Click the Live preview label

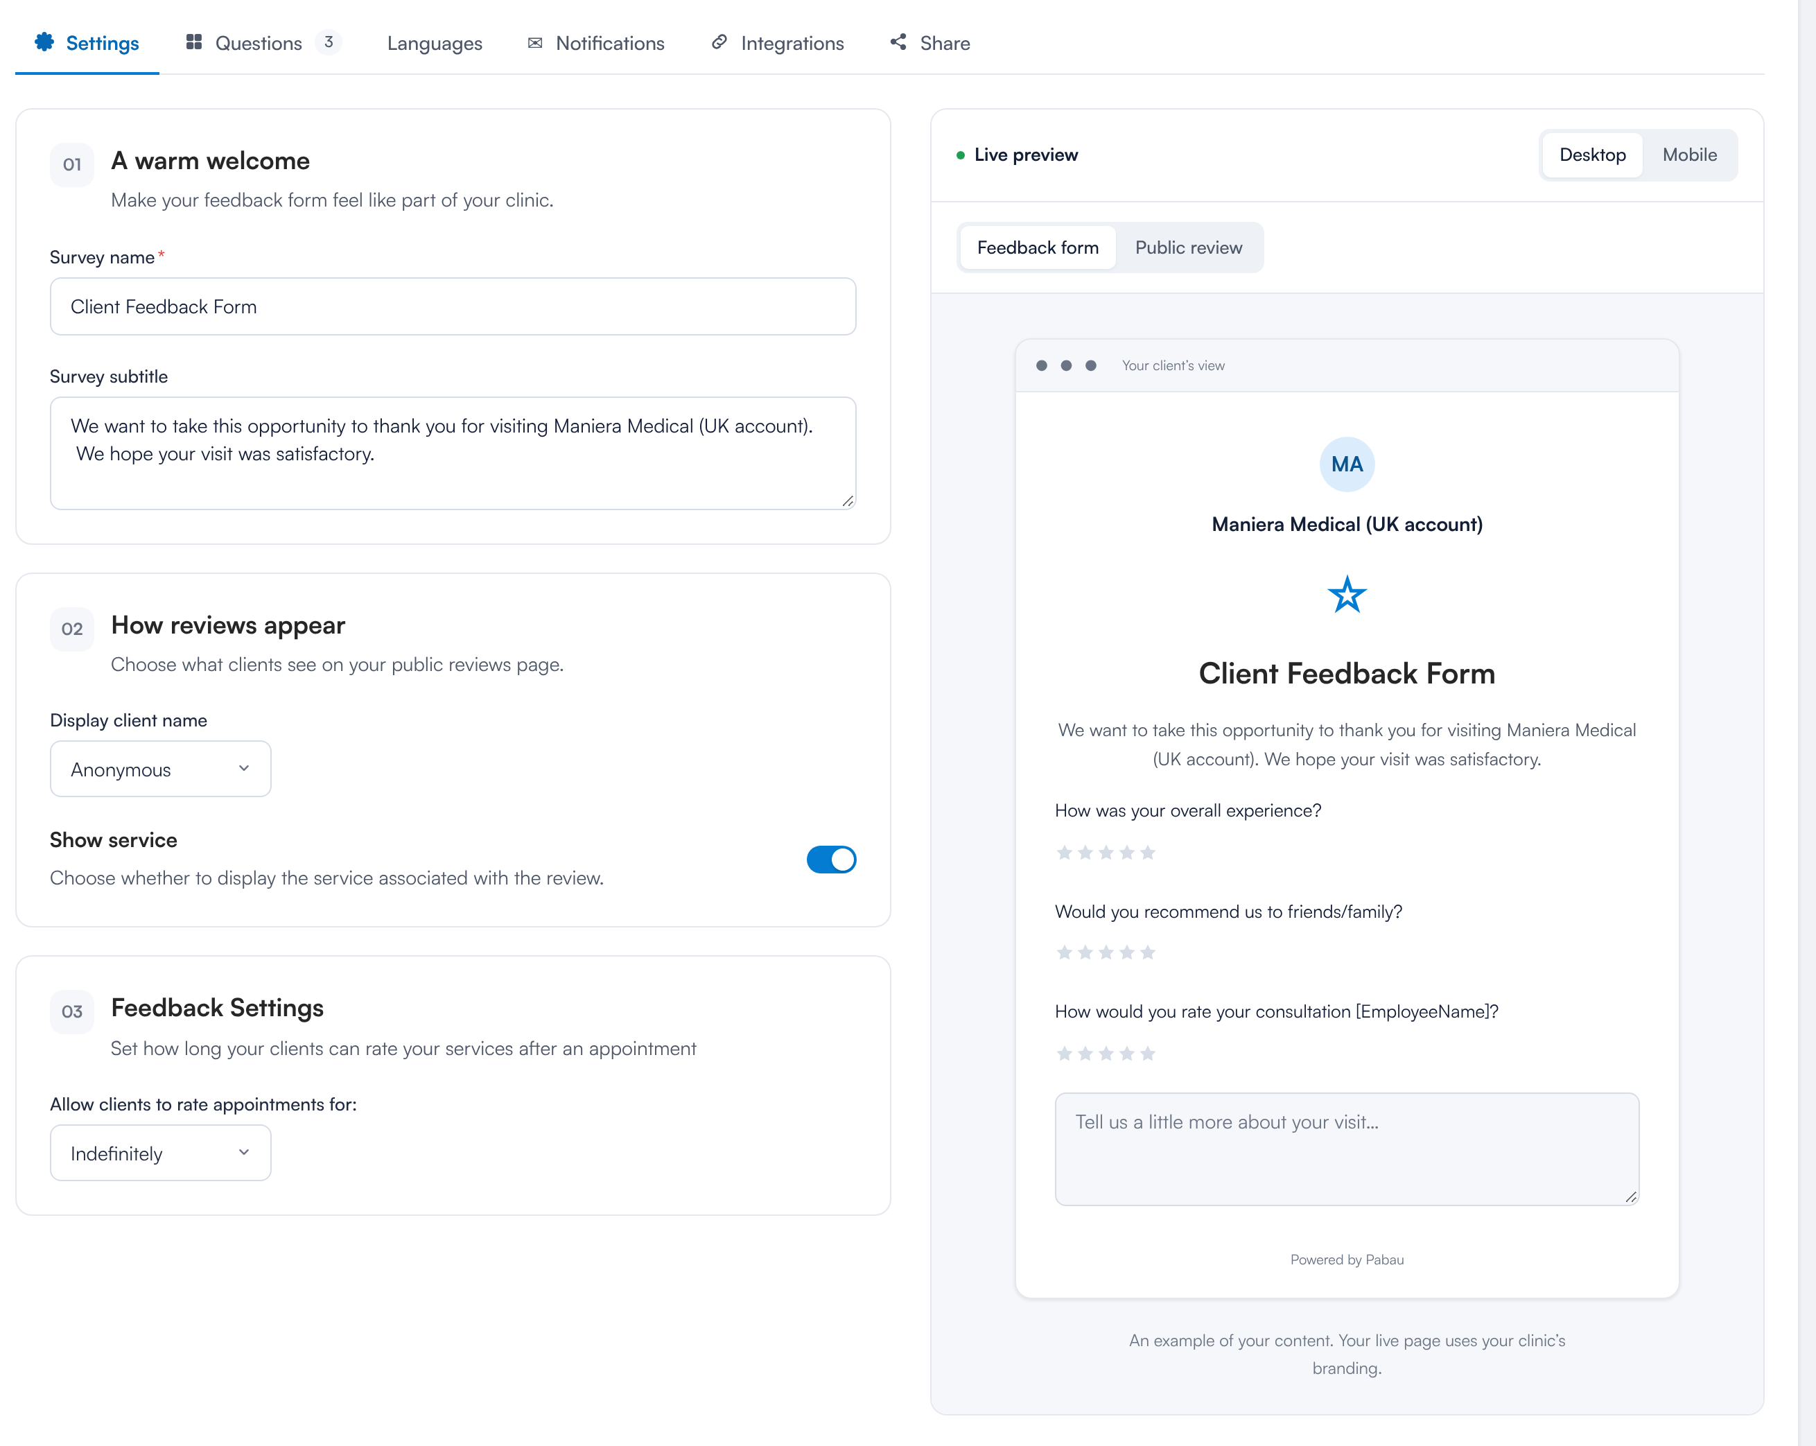coord(1026,155)
